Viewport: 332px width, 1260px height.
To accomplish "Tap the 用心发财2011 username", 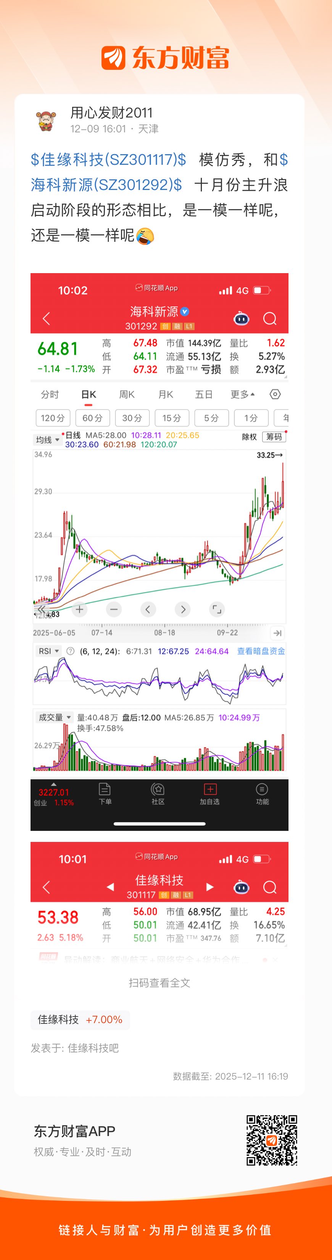I will (x=111, y=113).
